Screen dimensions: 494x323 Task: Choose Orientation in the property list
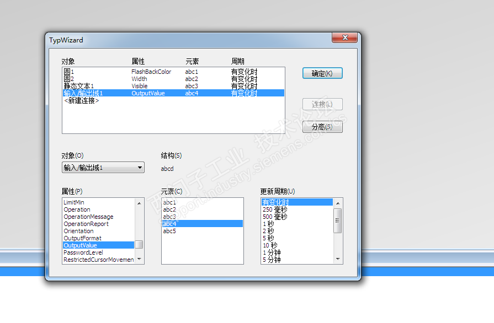pos(99,231)
